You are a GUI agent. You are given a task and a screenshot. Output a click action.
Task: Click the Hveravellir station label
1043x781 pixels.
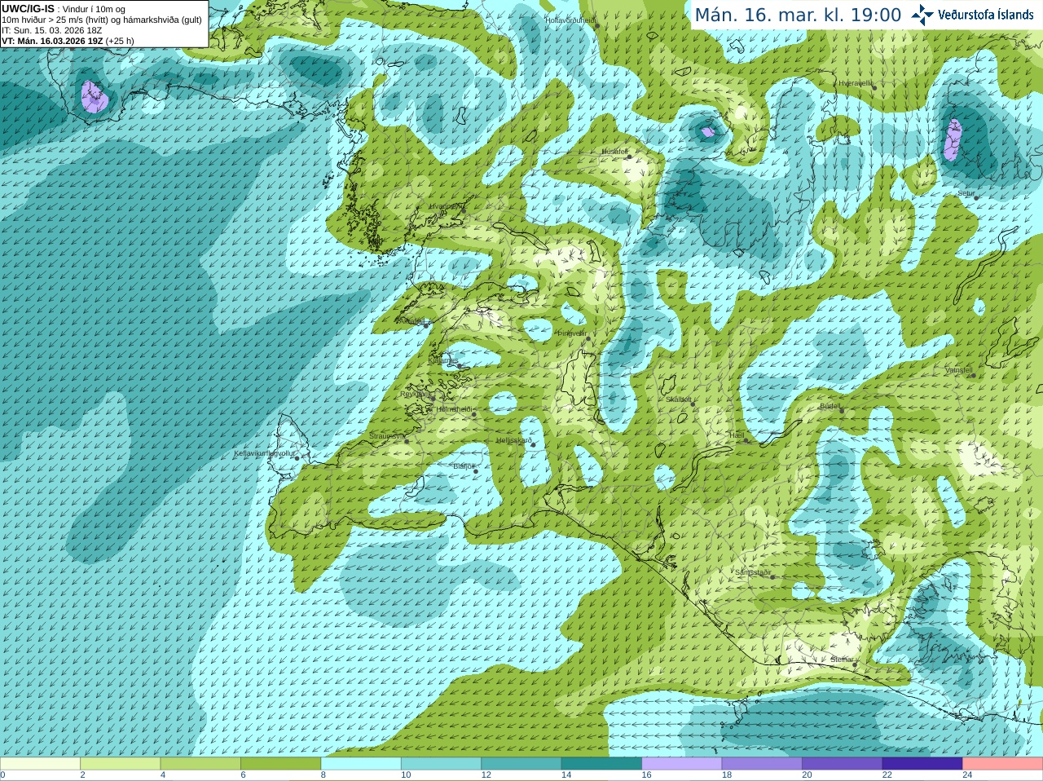856,83
